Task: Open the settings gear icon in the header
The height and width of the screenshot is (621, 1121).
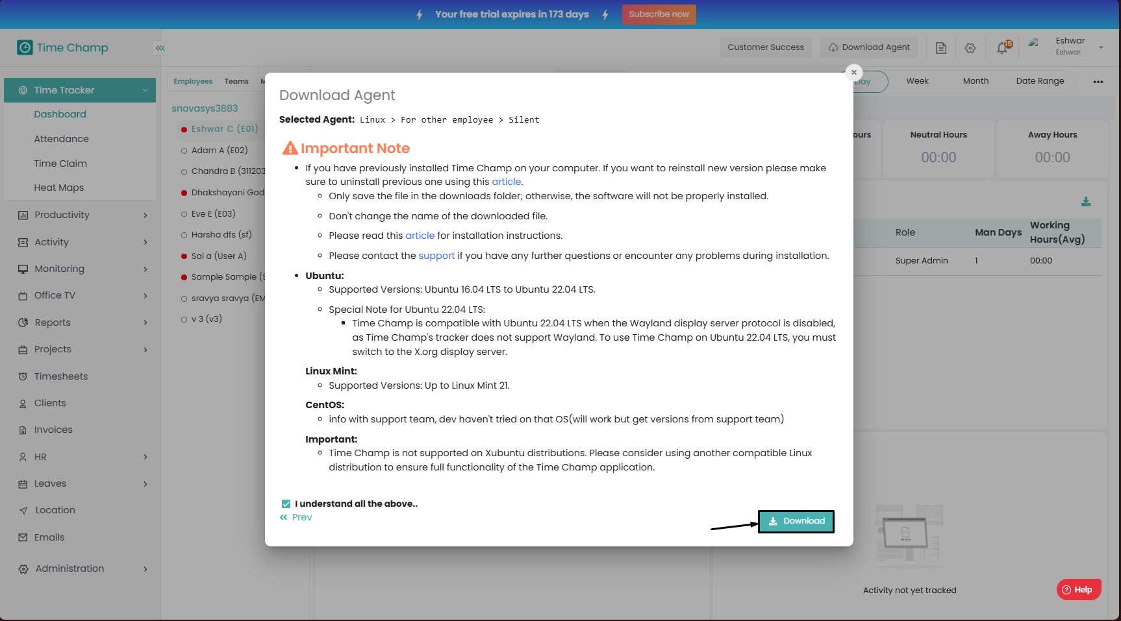Action: 970,48
